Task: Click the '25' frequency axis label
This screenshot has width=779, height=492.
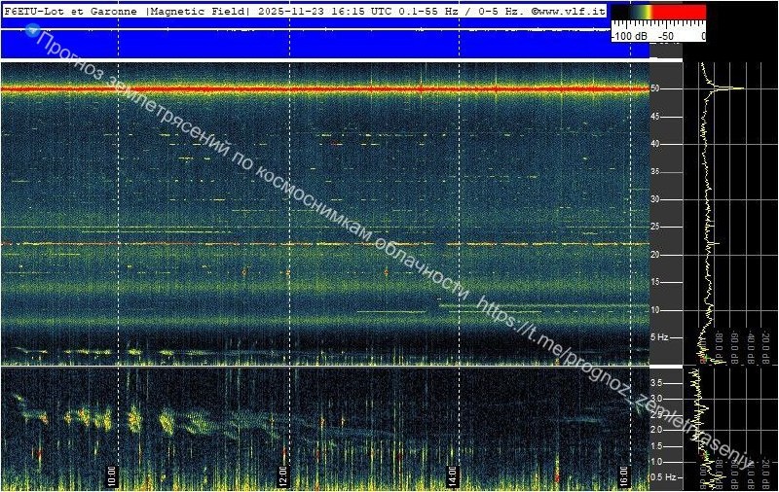Action: (654, 227)
